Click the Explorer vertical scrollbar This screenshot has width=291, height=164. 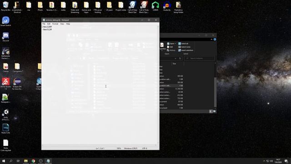click(215, 92)
